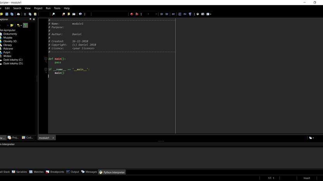
Task: Click the browse folder icon in File Explorer
Action: pos(12,25)
